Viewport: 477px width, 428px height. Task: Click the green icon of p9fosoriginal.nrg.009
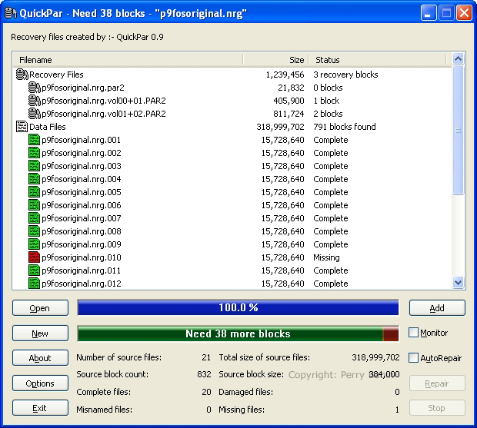click(x=34, y=244)
